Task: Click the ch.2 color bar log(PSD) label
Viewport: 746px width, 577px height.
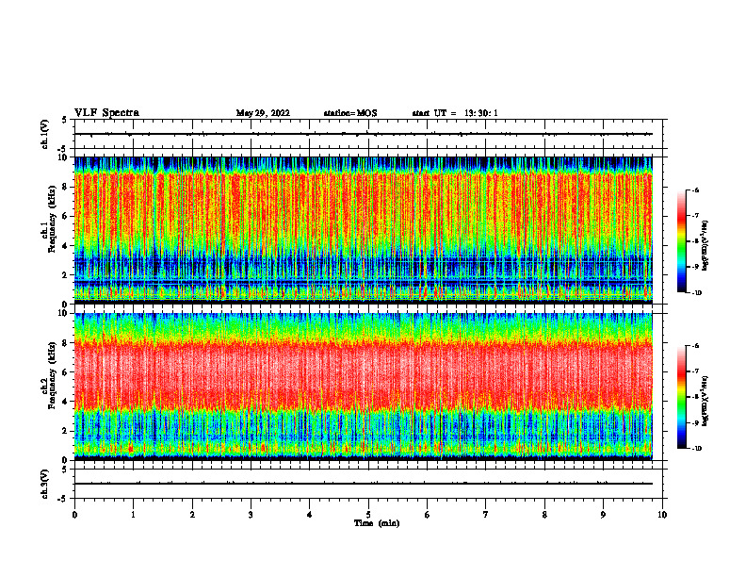Action: point(705,402)
